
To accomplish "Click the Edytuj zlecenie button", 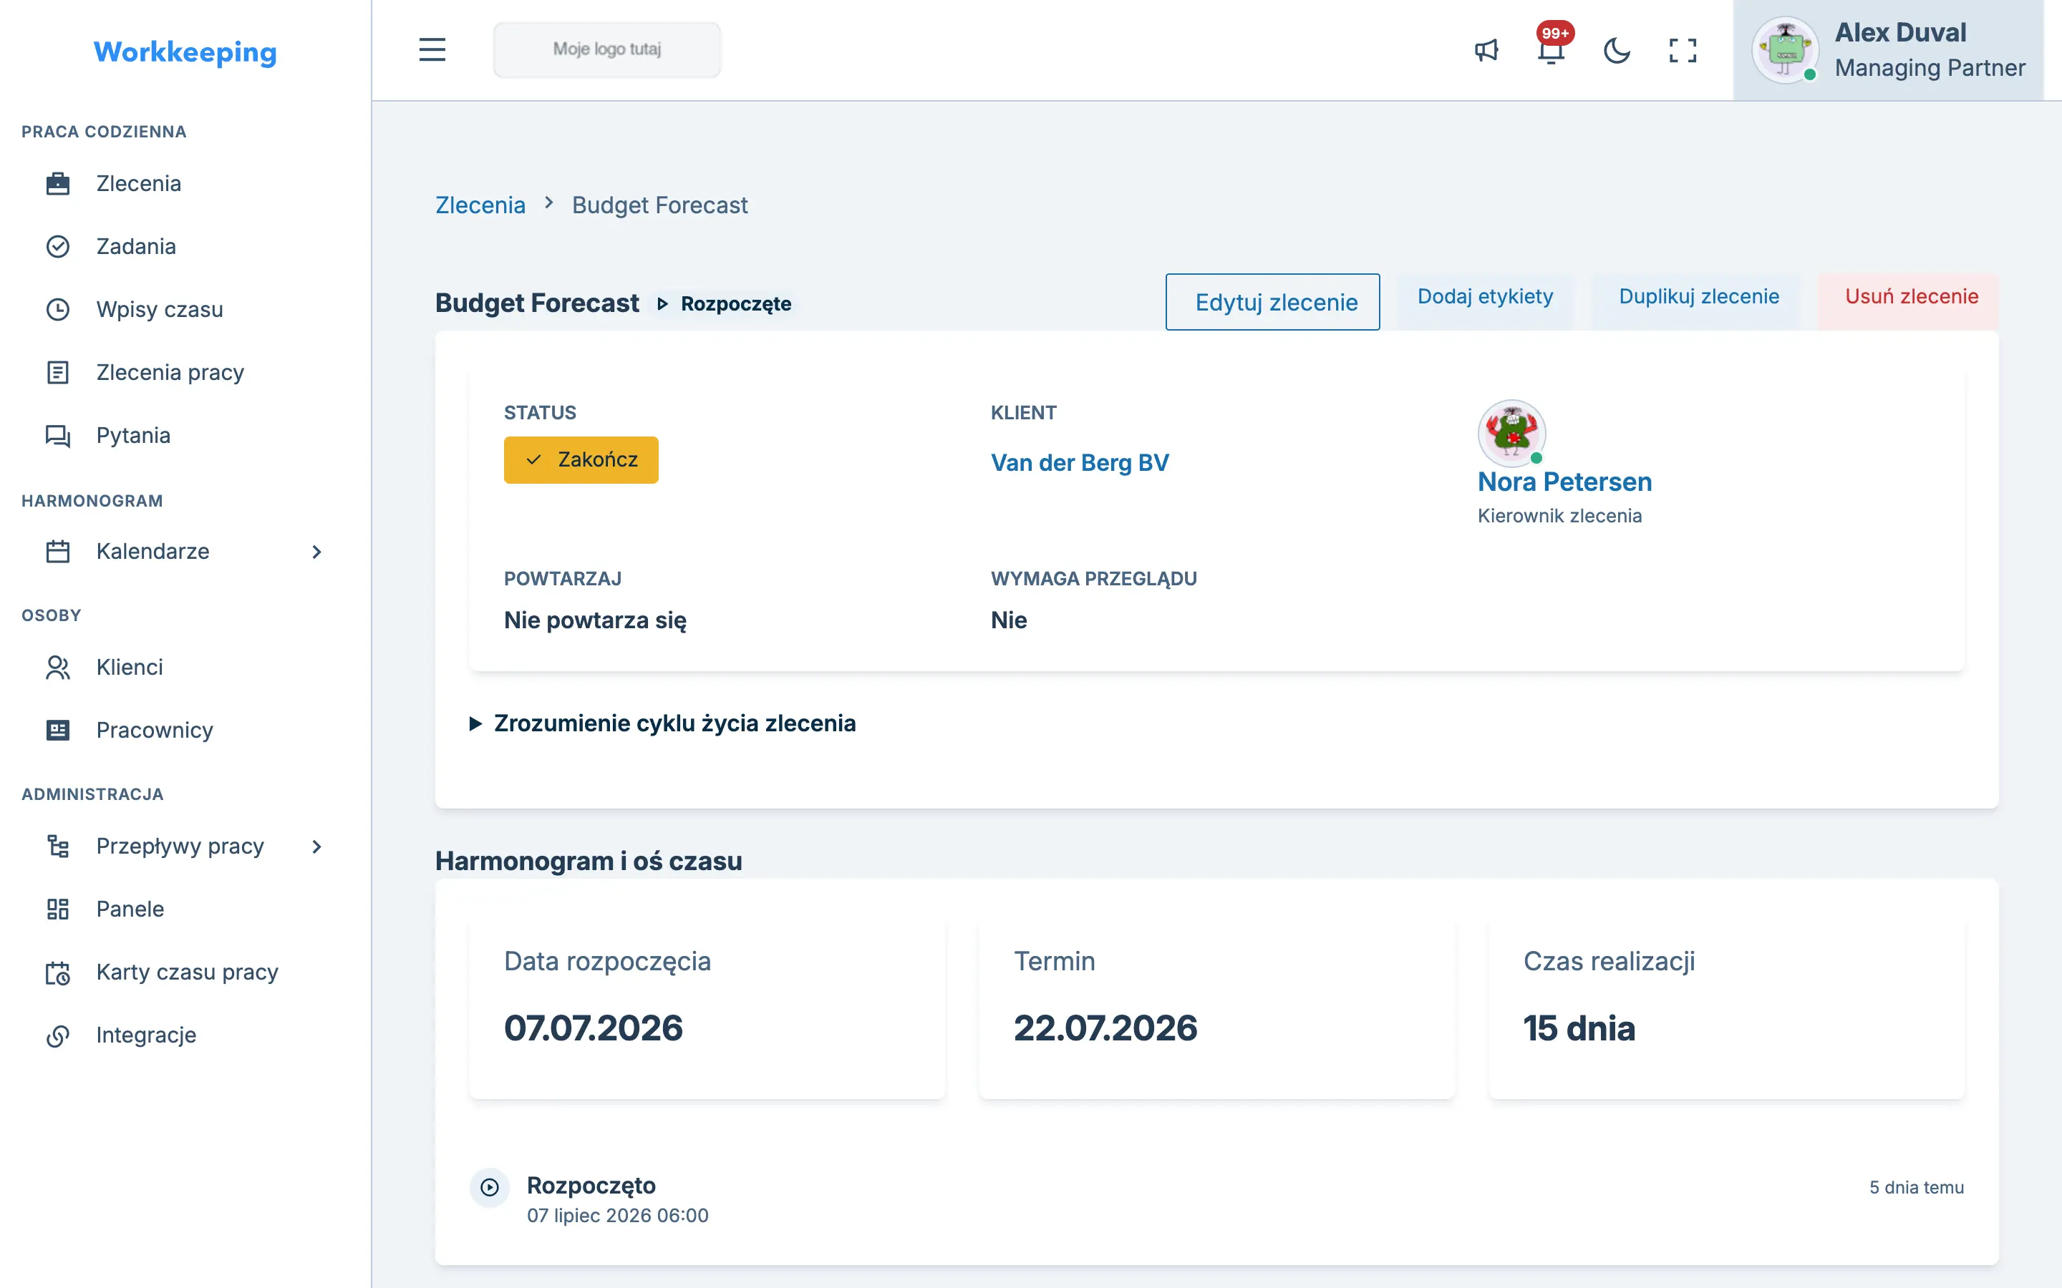I will point(1273,301).
